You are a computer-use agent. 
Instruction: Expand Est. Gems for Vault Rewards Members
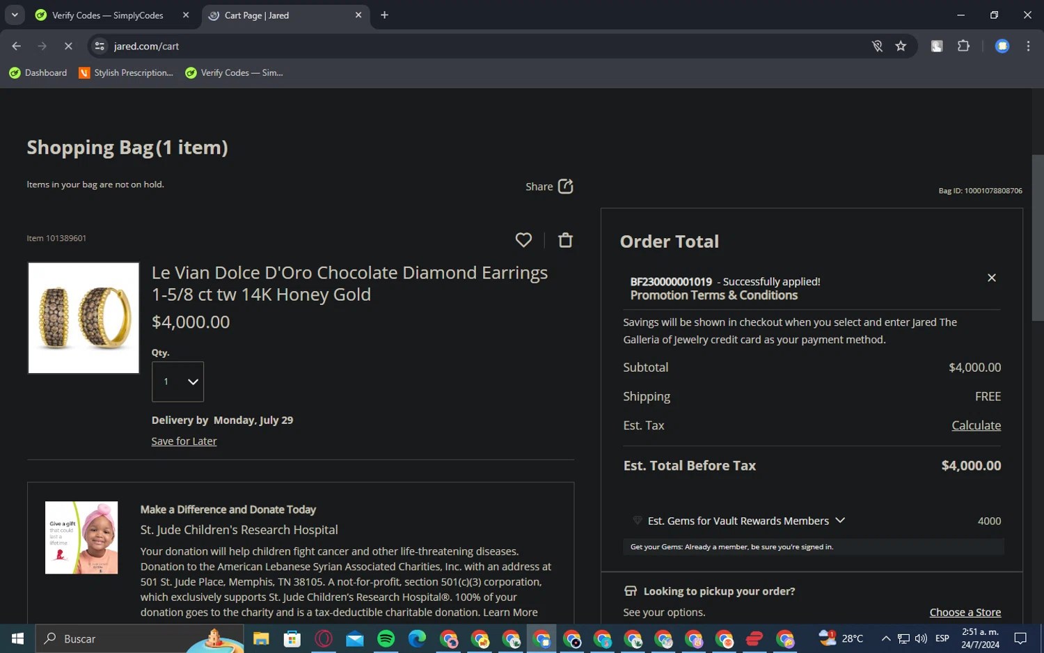tap(840, 520)
